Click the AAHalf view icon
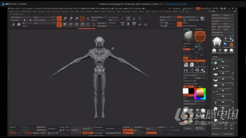 click(x=82, y=25)
